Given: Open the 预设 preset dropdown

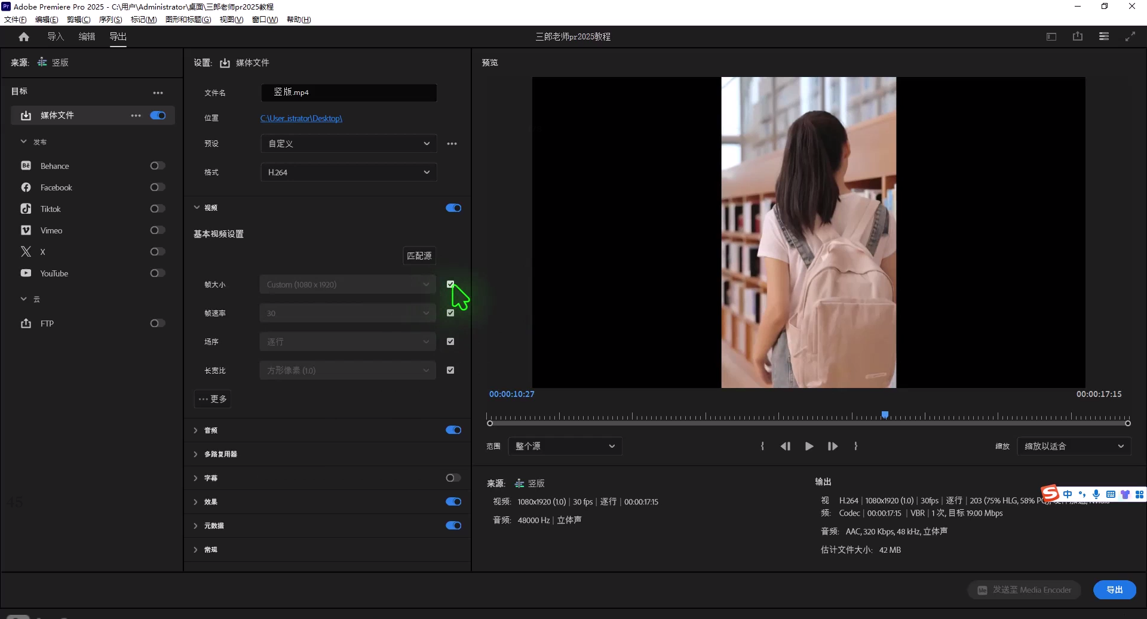Looking at the screenshot, I should [349, 144].
